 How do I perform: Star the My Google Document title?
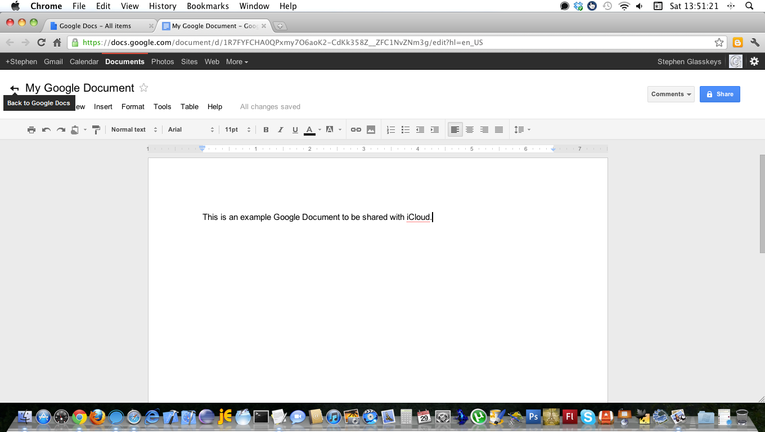[x=143, y=88]
